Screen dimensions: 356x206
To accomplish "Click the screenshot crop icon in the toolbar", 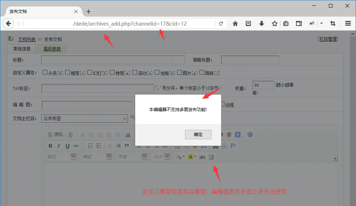I will pos(333,24).
